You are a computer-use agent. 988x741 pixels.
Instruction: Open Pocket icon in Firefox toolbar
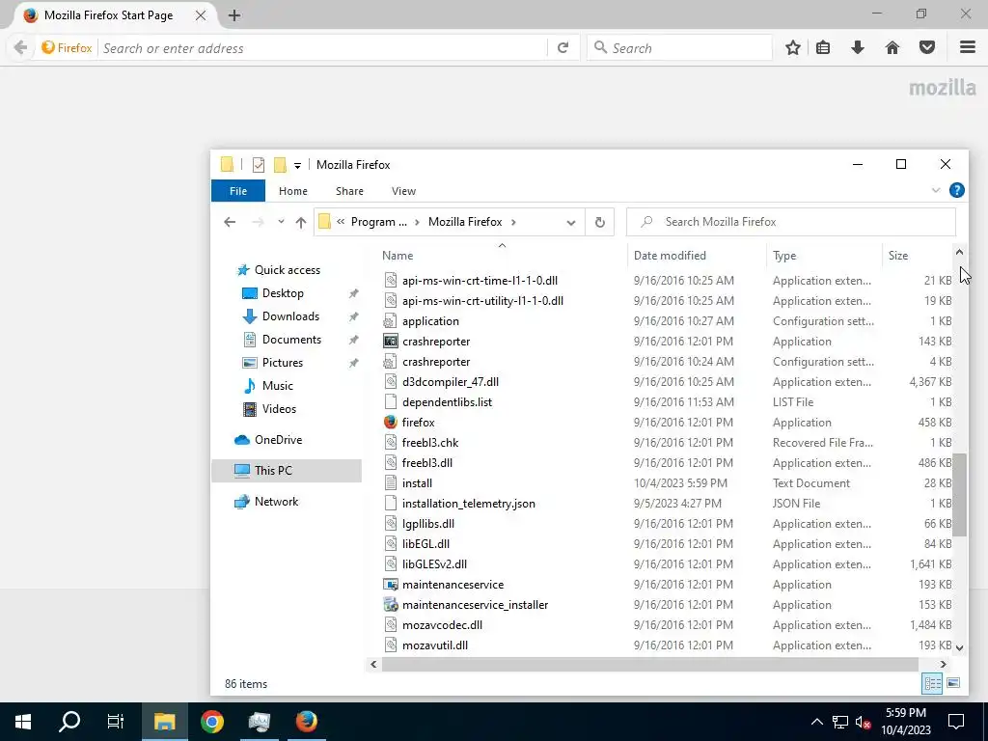pyautogui.click(x=927, y=48)
